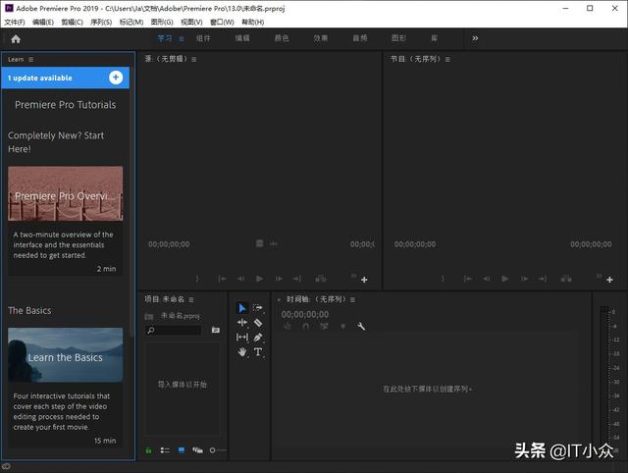This screenshot has width=628, height=473.
Task: Click source monitor current timecode
Action: [x=169, y=244]
